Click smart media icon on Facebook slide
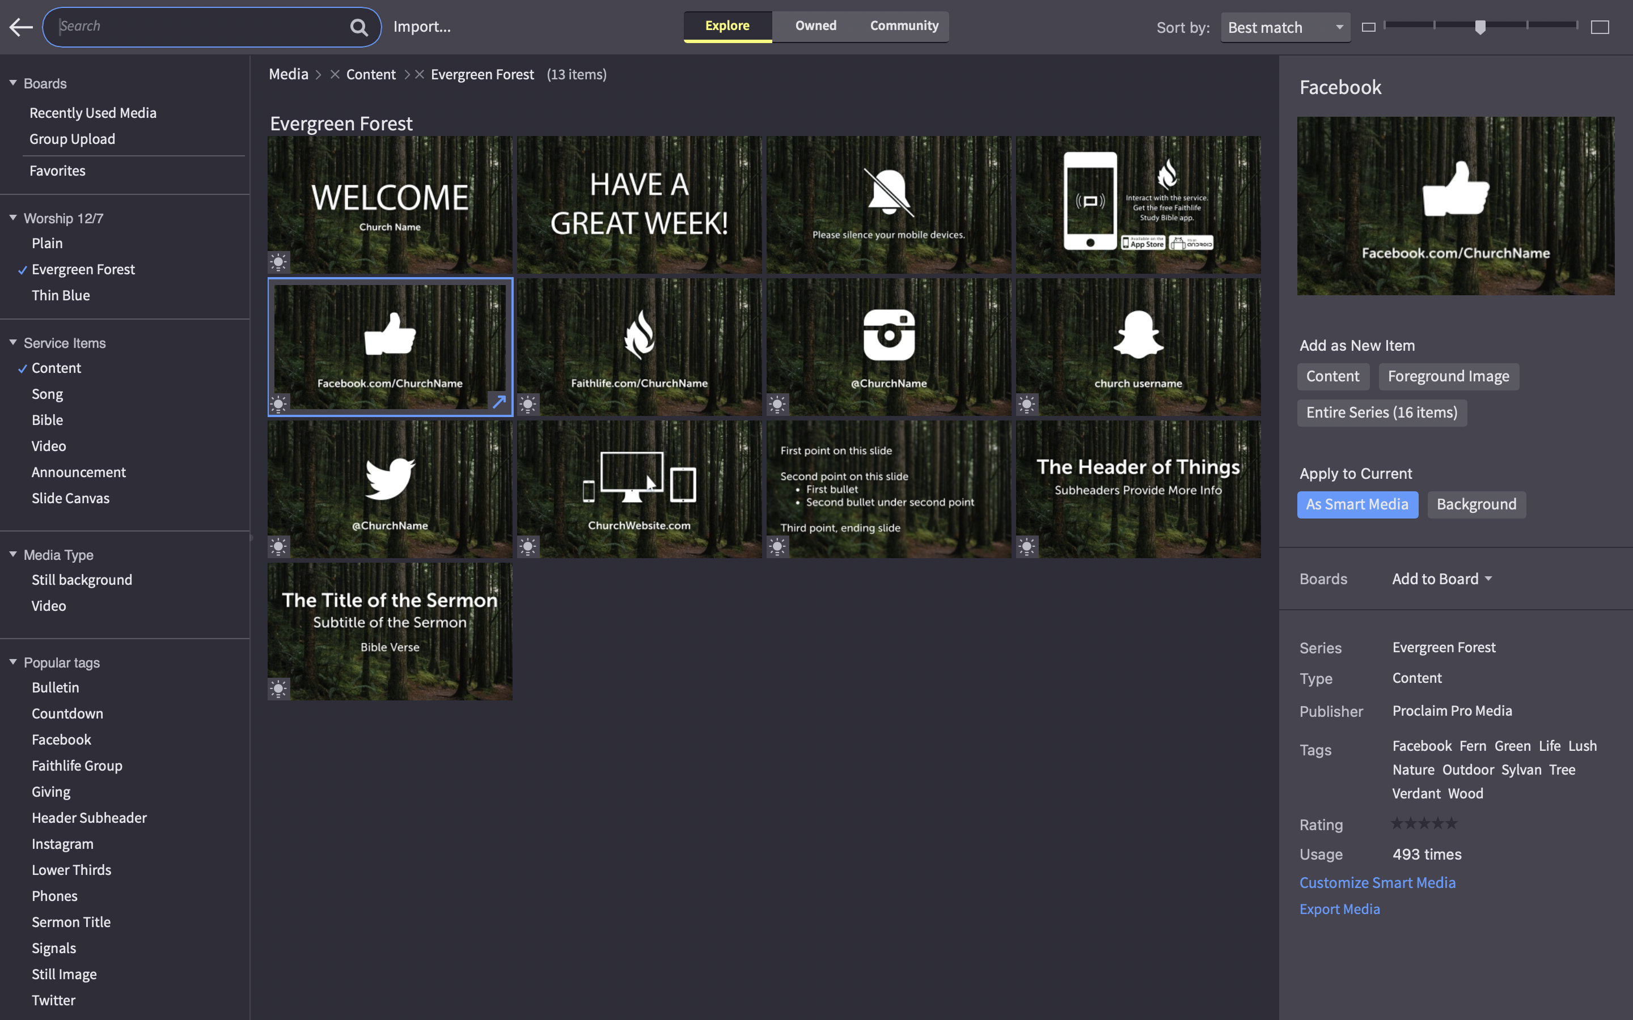 [279, 404]
